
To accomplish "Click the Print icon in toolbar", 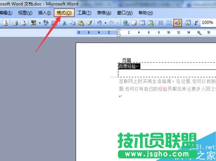I will click(15, 23).
